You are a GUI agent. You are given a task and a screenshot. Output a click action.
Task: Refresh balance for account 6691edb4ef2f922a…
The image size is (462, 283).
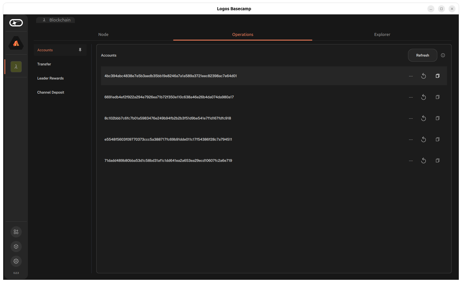(424, 97)
